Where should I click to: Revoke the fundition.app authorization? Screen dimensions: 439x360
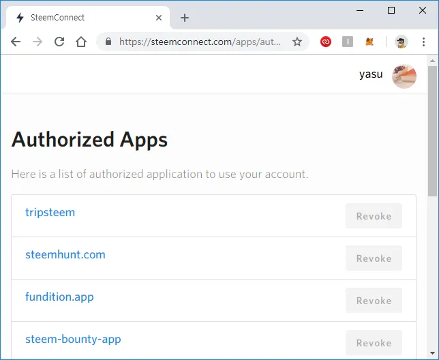tap(374, 301)
